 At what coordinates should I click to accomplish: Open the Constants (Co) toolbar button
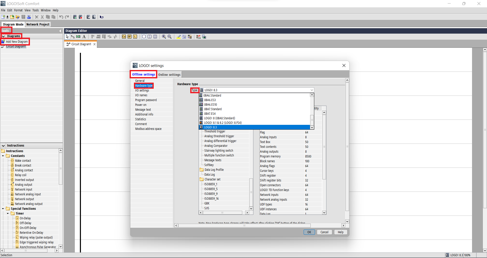[x=124, y=37]
